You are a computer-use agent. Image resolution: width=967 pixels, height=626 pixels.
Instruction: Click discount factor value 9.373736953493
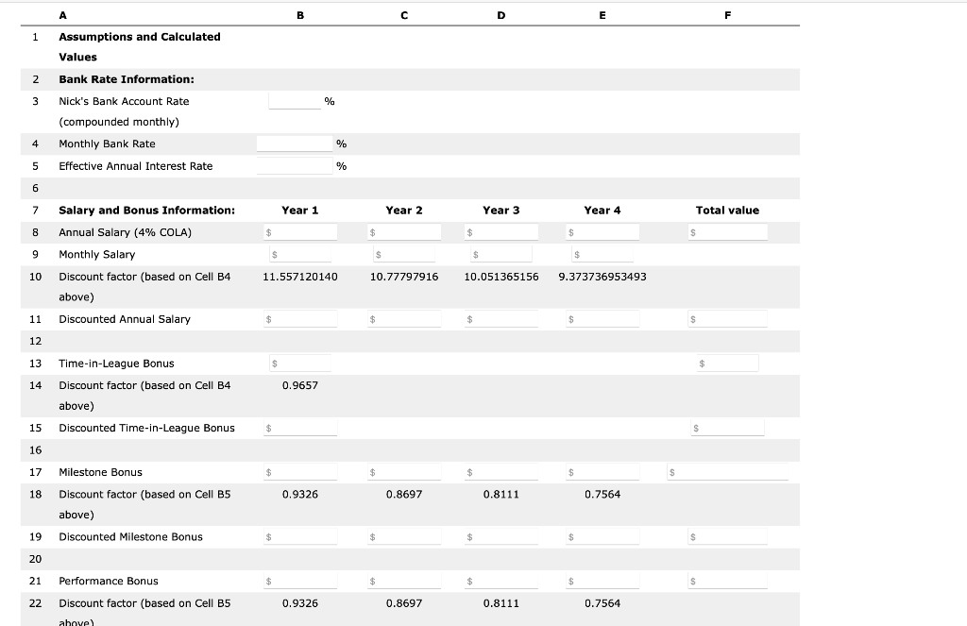pyautogui.click(x=602, y=277)
